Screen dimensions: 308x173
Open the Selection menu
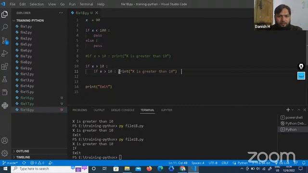click(37, 4)
